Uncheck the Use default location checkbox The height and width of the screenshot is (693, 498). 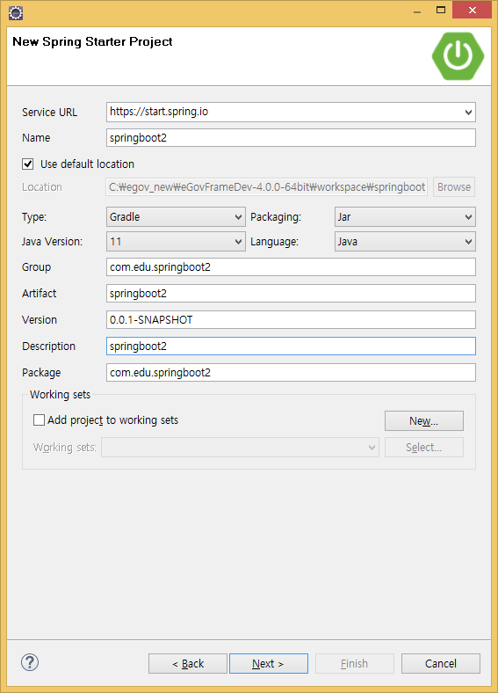[x=27, y=164]
